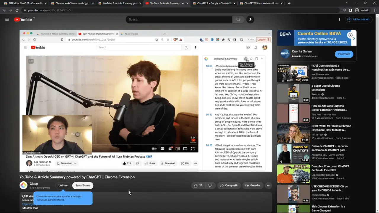
Task: Click This Chrome Extension is a Game Changer title
Action: (328, 209)
